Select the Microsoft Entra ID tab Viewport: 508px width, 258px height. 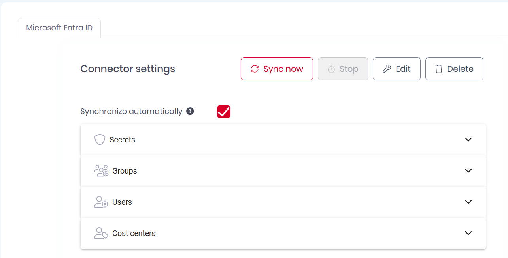click(59, 28)
